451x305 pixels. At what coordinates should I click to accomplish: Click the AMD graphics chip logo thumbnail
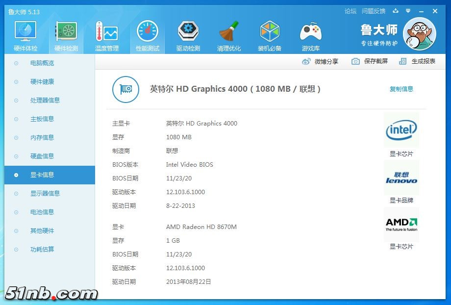click(401, 225)
